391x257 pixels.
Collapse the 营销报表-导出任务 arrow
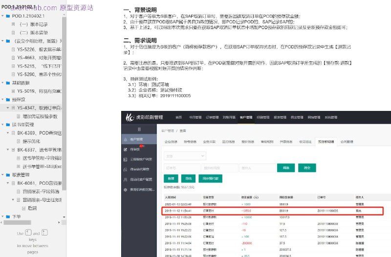(x=13, y=200)
